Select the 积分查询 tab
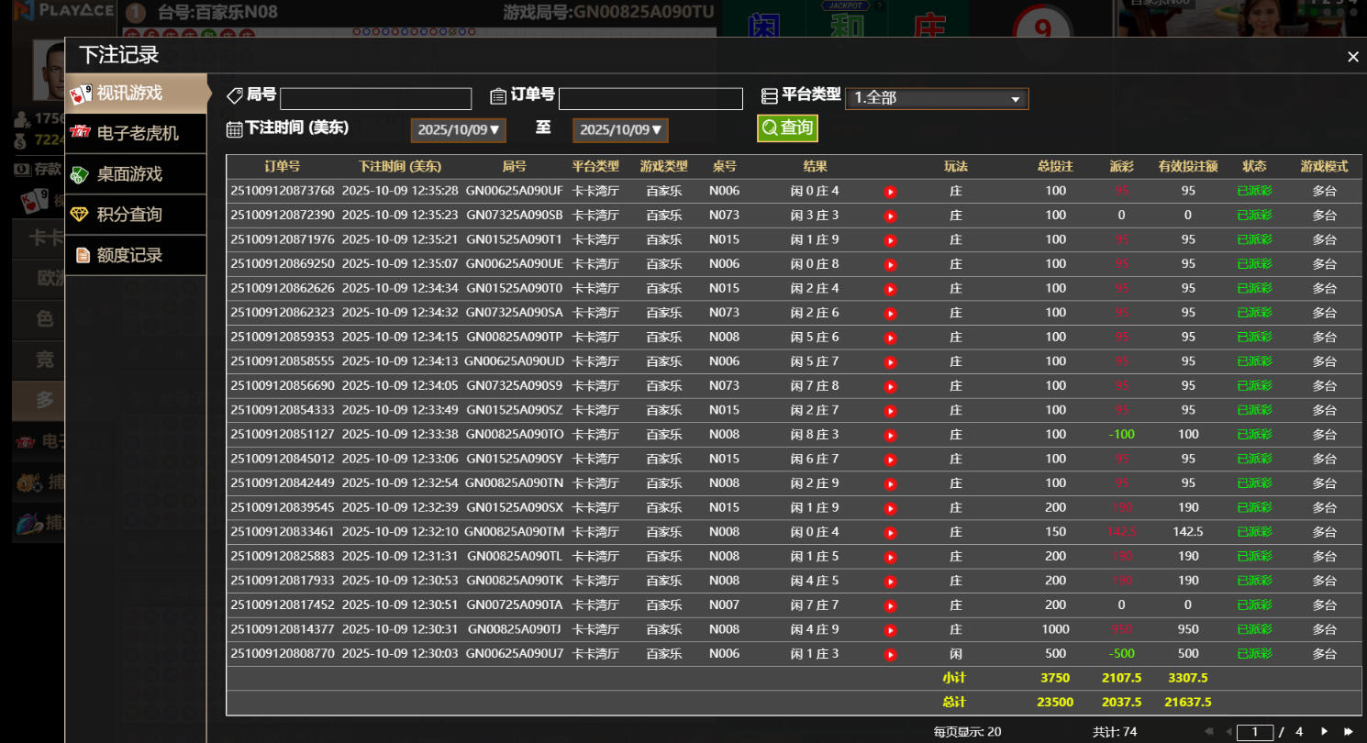 click(x=128, y=215)
